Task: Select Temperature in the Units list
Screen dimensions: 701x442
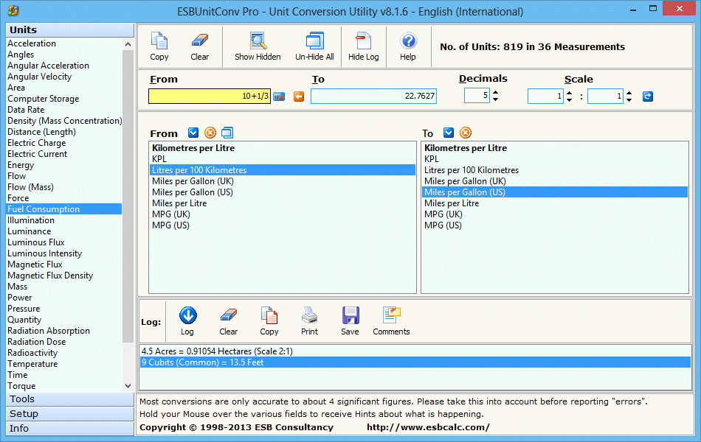Action: point(32,364)
